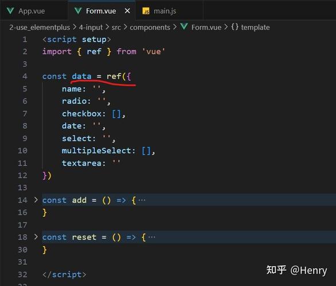Image resolution: width=336 pixels, height=286 pixels.
Task: Expand the collapsed ellipsis after add arrow function
Action: coord(142,200)
